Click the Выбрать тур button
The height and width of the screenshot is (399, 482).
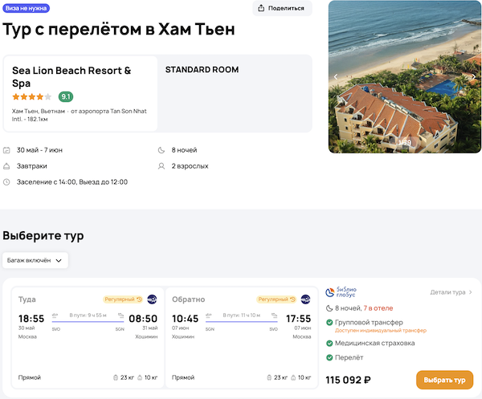444,380
